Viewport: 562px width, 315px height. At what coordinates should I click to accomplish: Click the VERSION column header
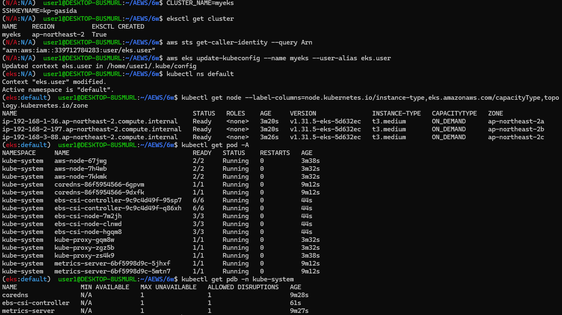[x=303, y=113]
